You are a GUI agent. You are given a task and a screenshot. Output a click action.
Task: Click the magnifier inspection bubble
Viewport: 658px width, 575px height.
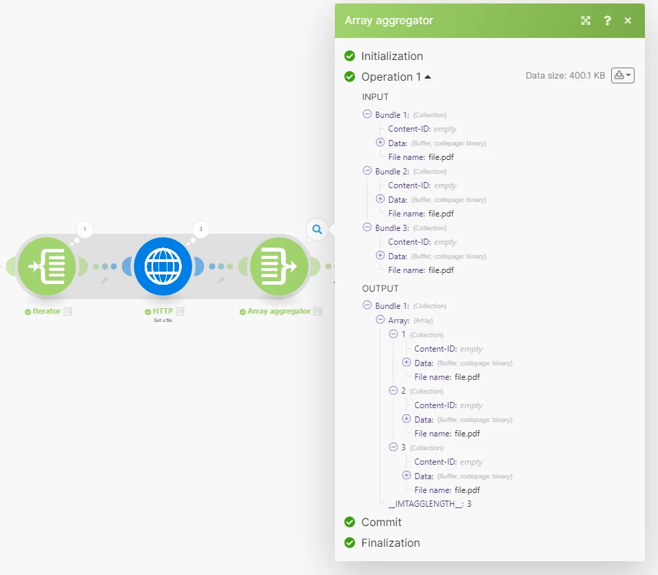click(317, 230)
